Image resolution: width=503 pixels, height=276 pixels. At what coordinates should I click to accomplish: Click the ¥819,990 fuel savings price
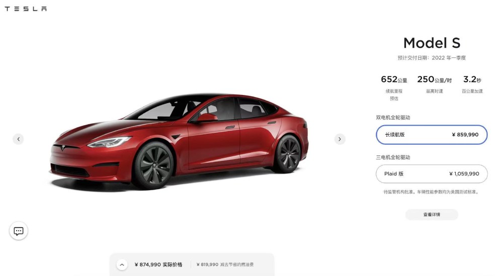207,265
